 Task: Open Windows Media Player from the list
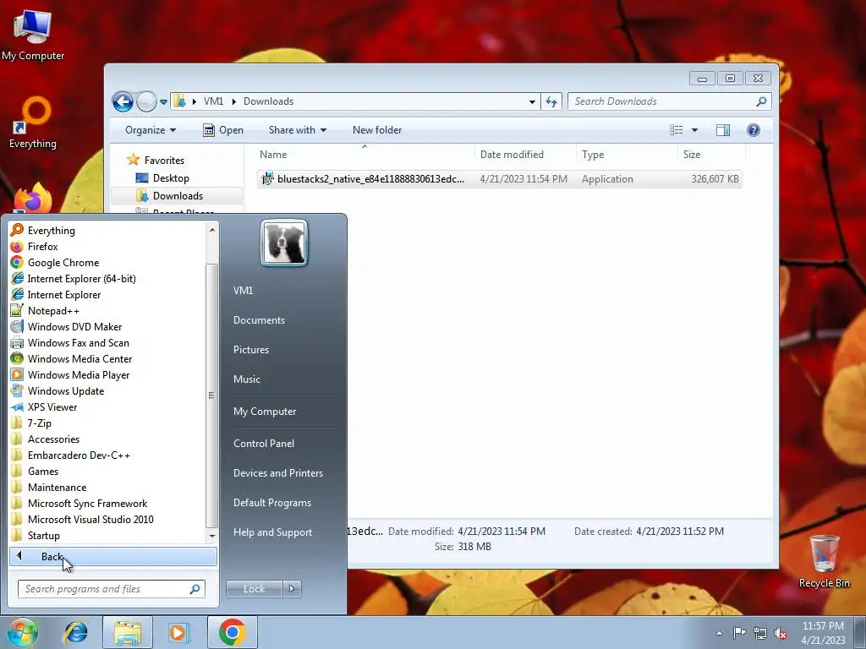[x=79, y=374]
